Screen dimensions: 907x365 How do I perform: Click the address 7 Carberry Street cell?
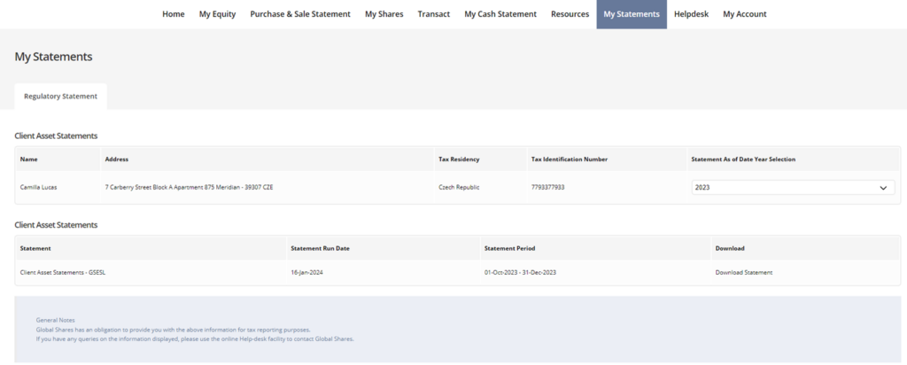click(190, 188)
